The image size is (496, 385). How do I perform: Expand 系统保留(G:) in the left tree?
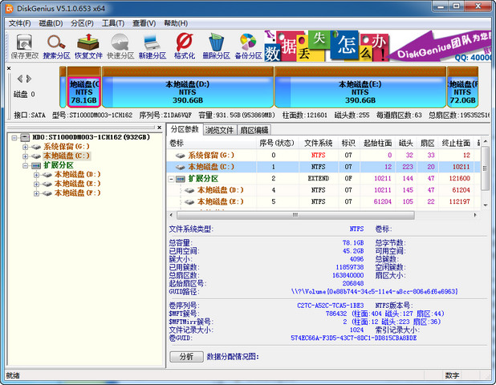(26, 147)
